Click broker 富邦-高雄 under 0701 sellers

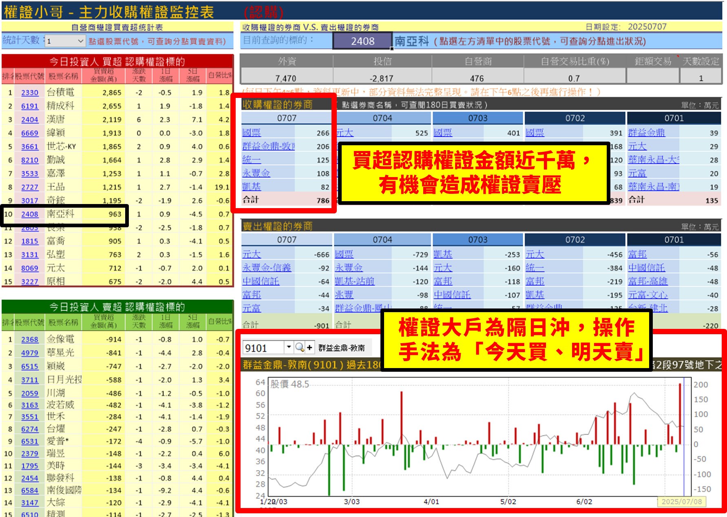coord(648,281)
